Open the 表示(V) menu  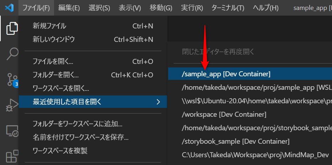[130, 8]
